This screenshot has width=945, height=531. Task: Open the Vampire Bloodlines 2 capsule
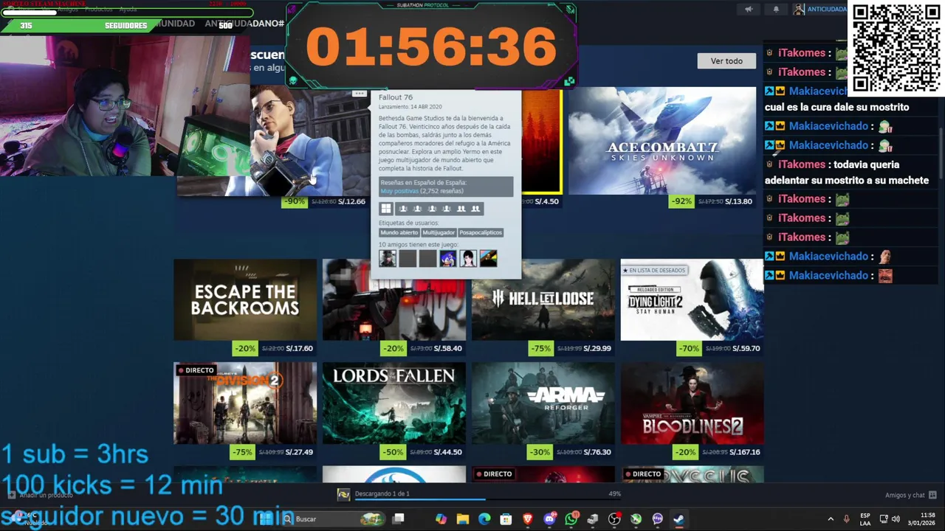(x=692, y=403)
